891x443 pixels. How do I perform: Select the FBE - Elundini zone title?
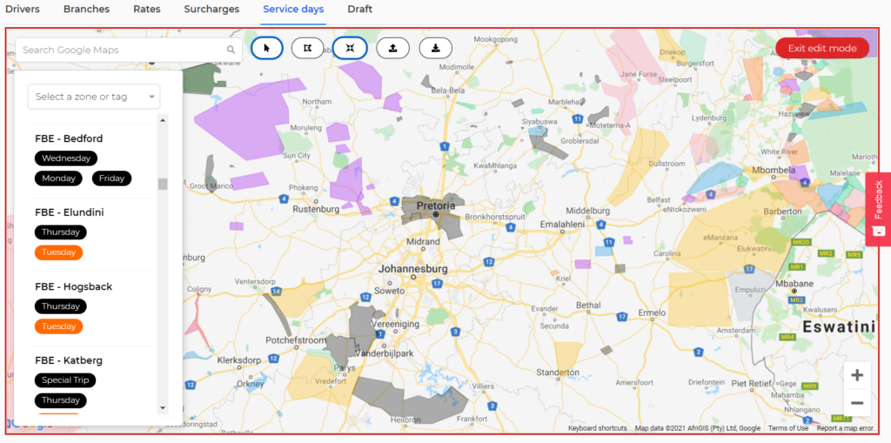point(70,212)
